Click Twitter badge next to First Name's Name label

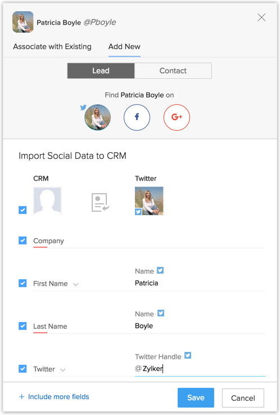(x=160, y=270)
